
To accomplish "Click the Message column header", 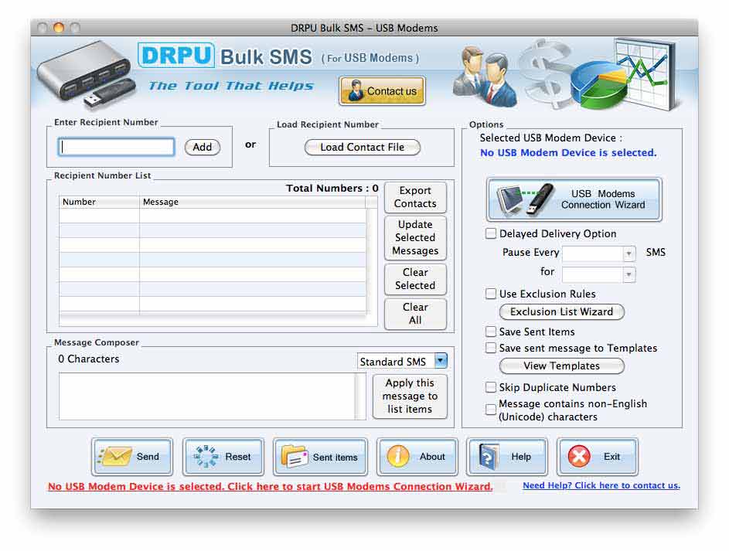I will point(253,202).
